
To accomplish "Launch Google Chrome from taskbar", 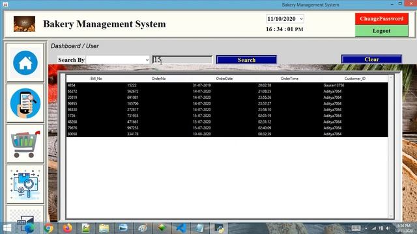I will pos(49,228).
